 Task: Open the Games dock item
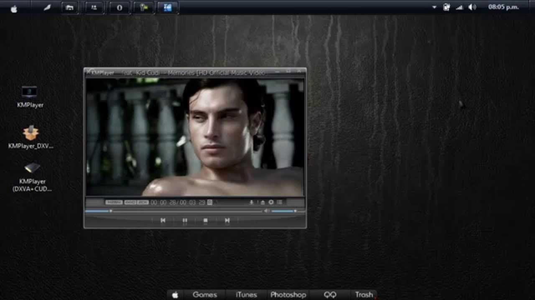(x=205, y=295)
